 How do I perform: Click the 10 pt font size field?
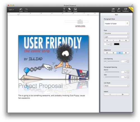(107, 44)
